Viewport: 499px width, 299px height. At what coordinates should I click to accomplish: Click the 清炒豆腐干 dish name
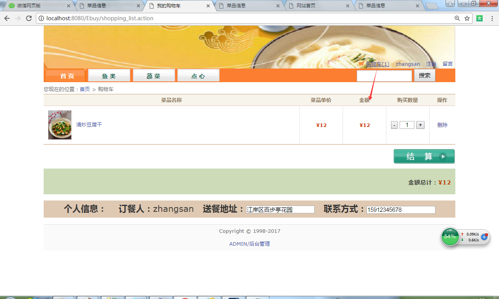[89, 125]
